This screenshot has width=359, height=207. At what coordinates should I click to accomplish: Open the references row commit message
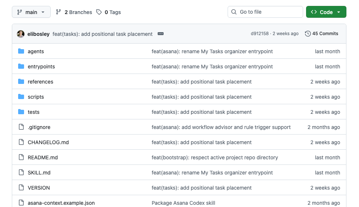pyautogui.click(x=201, y=82)
